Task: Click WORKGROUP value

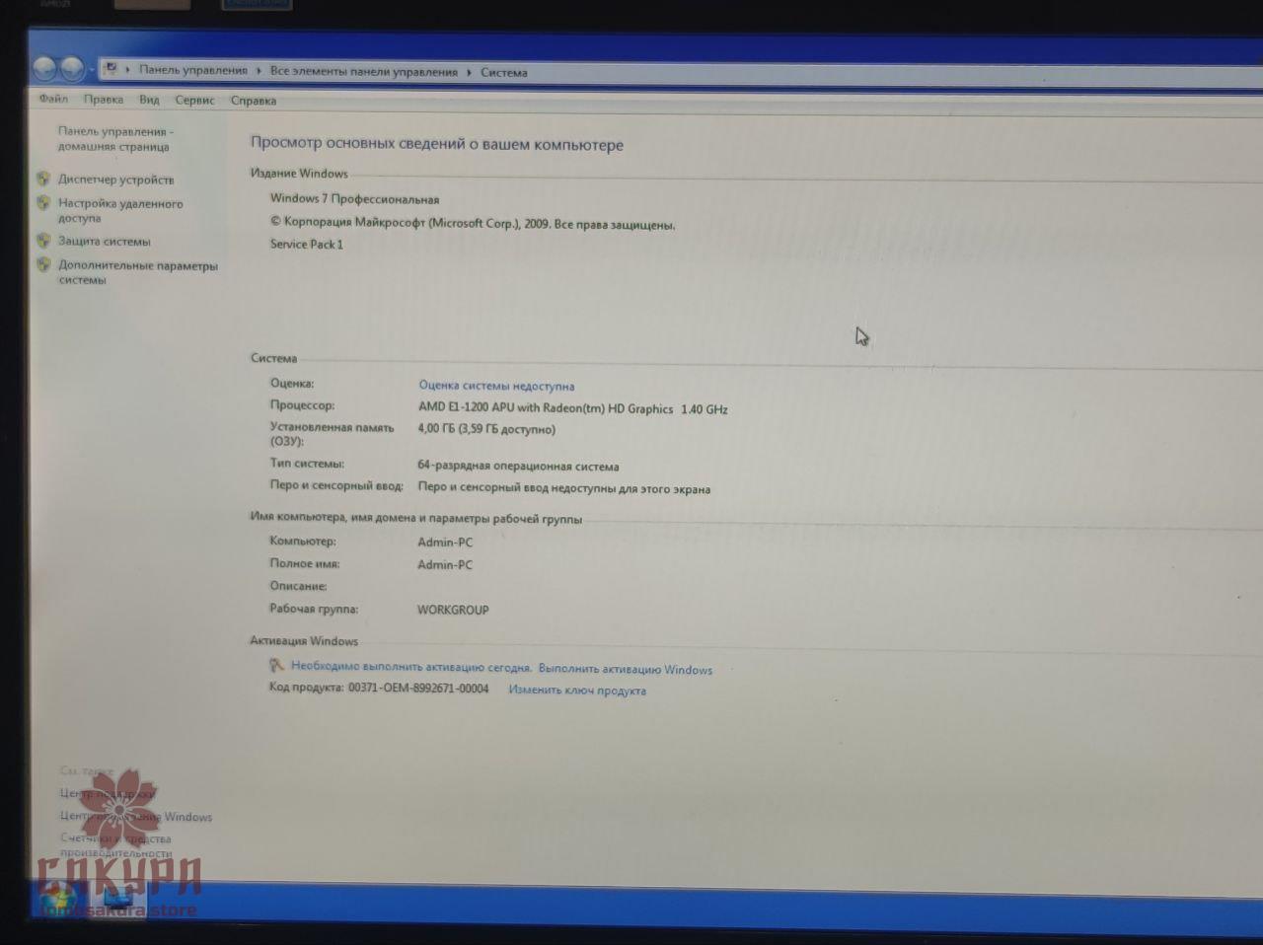Action: click(453, 610)
